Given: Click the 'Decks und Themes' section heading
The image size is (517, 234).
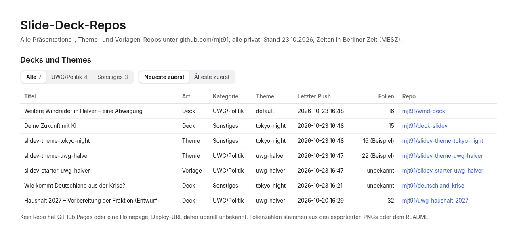Looking at the screenshot, I should [x=56, y=60].
